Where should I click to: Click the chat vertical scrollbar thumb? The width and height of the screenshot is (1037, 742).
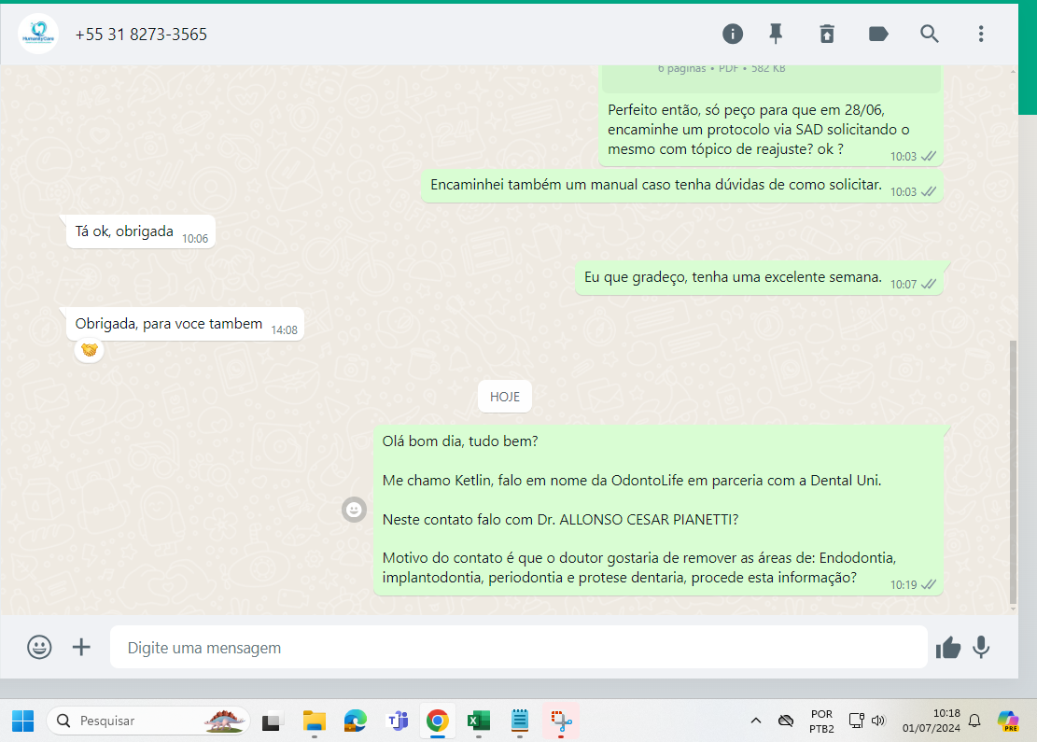tap(1013, 471)
